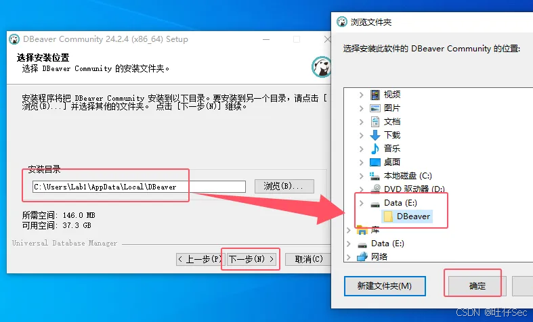Click the large beaver logo in setup header
This screenshot has height=322, width=533.
coord(321,67)
